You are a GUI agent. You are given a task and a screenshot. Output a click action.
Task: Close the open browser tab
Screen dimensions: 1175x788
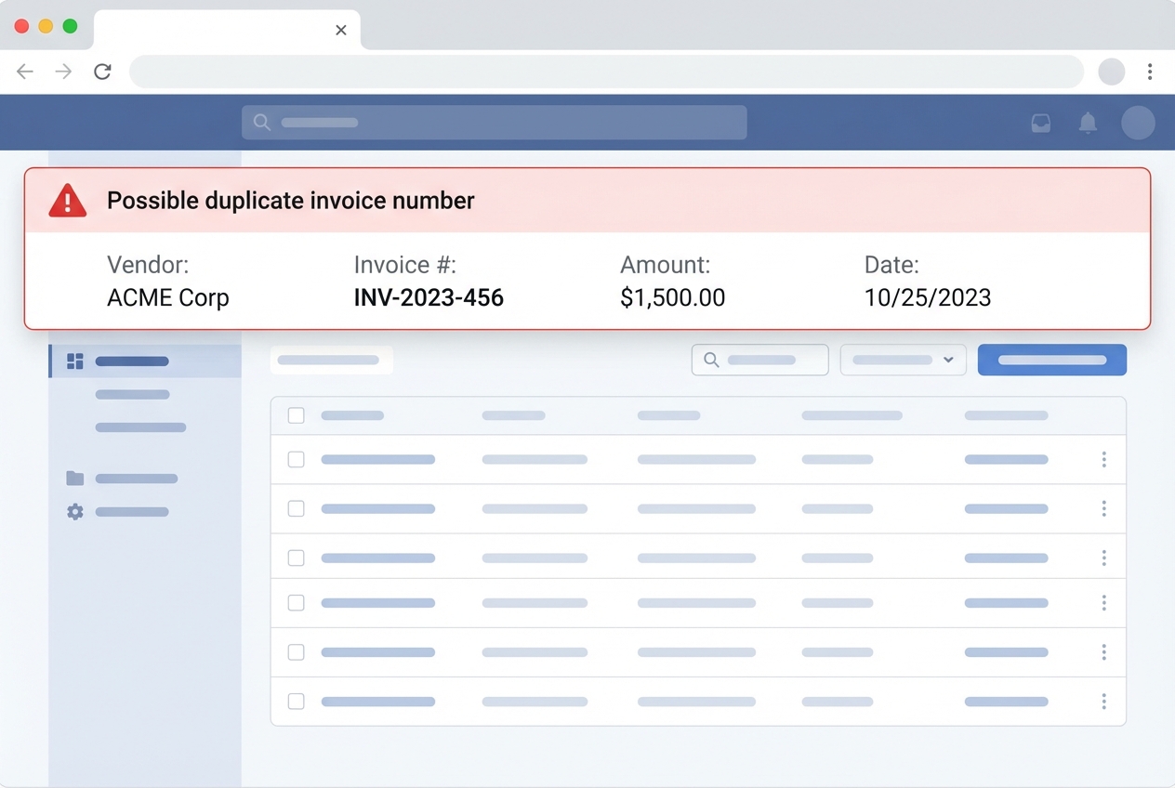[340, 29]
